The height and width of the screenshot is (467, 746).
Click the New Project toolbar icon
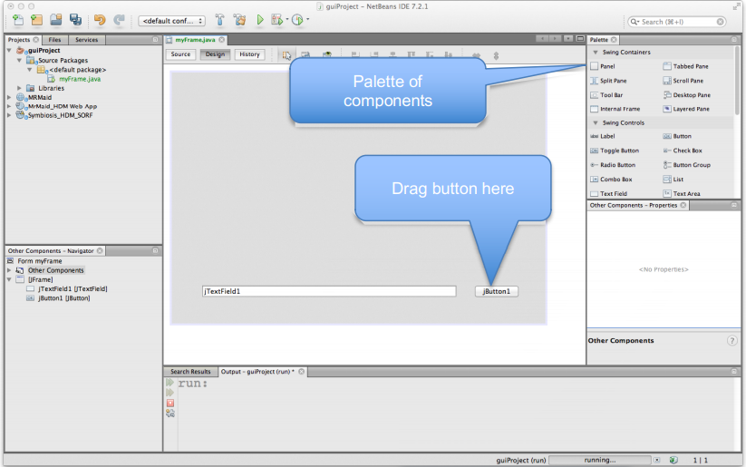(x=36, y=20)
